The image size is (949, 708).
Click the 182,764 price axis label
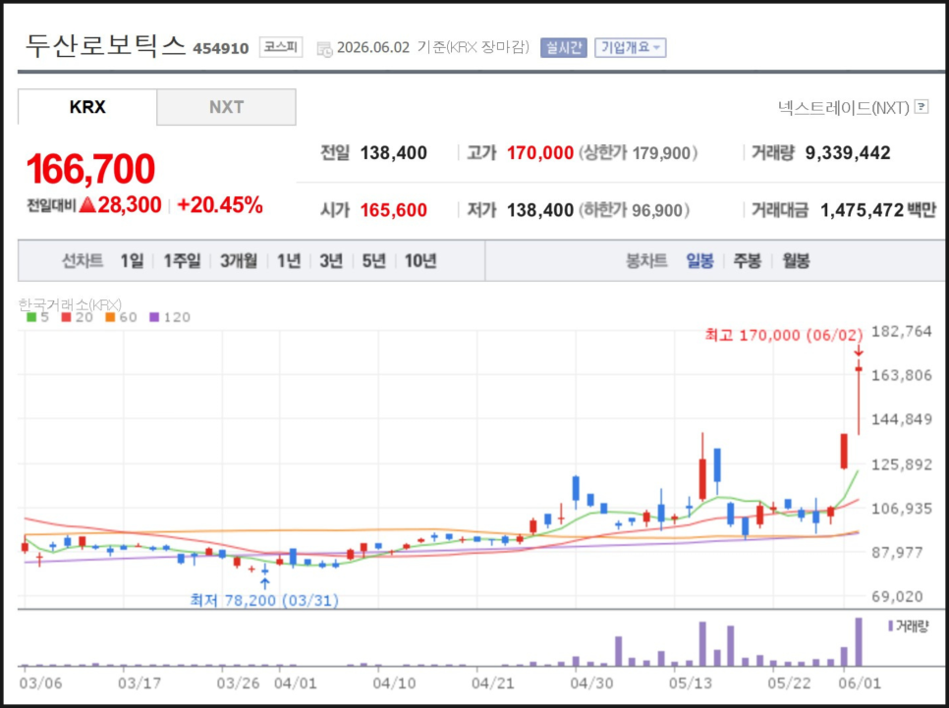point(901,331)
